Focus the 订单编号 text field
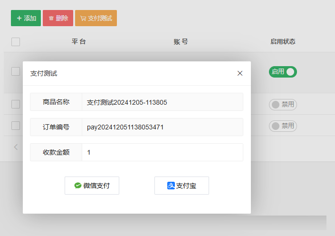This screenshot has height=236, width=335. click(x=162, y=127)
